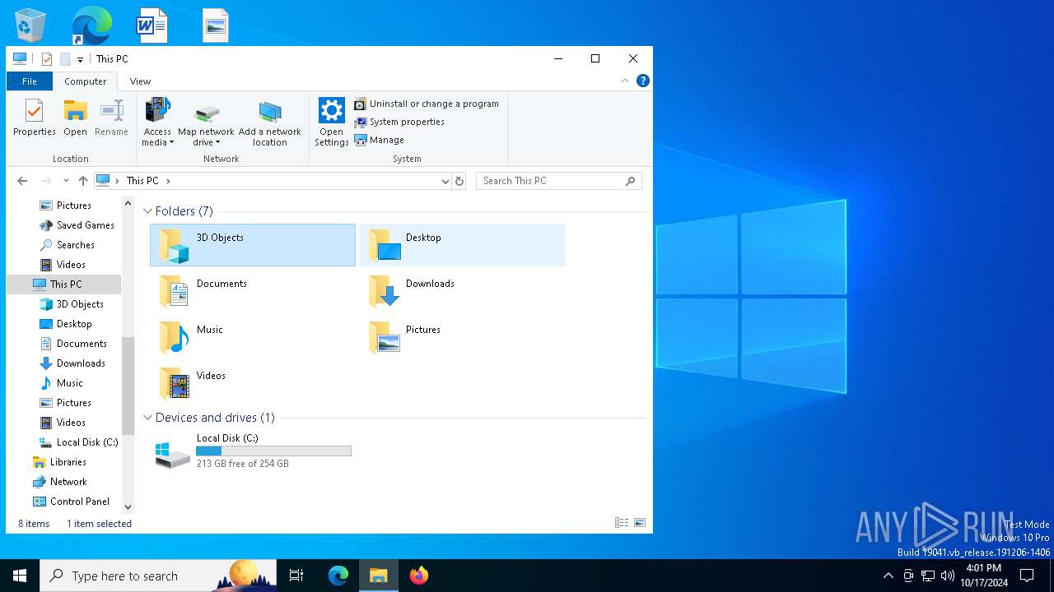The width and height of the screenshot is (1054, 592).
Task: Navigate up one folder level
Action: click(x=82, y=181)
